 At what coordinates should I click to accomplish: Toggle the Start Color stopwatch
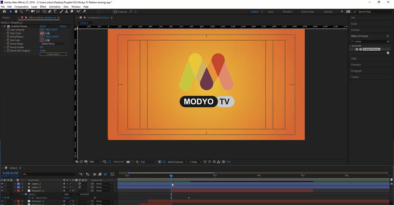(8, 33)
